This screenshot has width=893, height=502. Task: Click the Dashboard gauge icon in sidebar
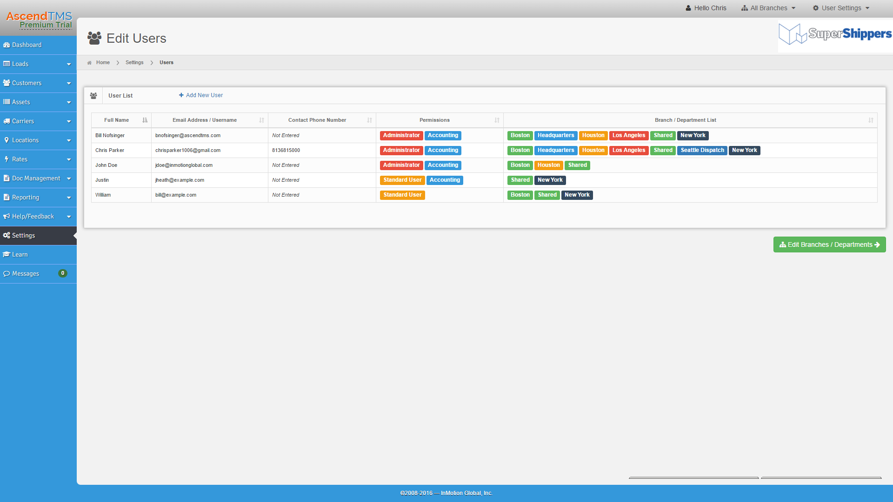click(7, 45)
